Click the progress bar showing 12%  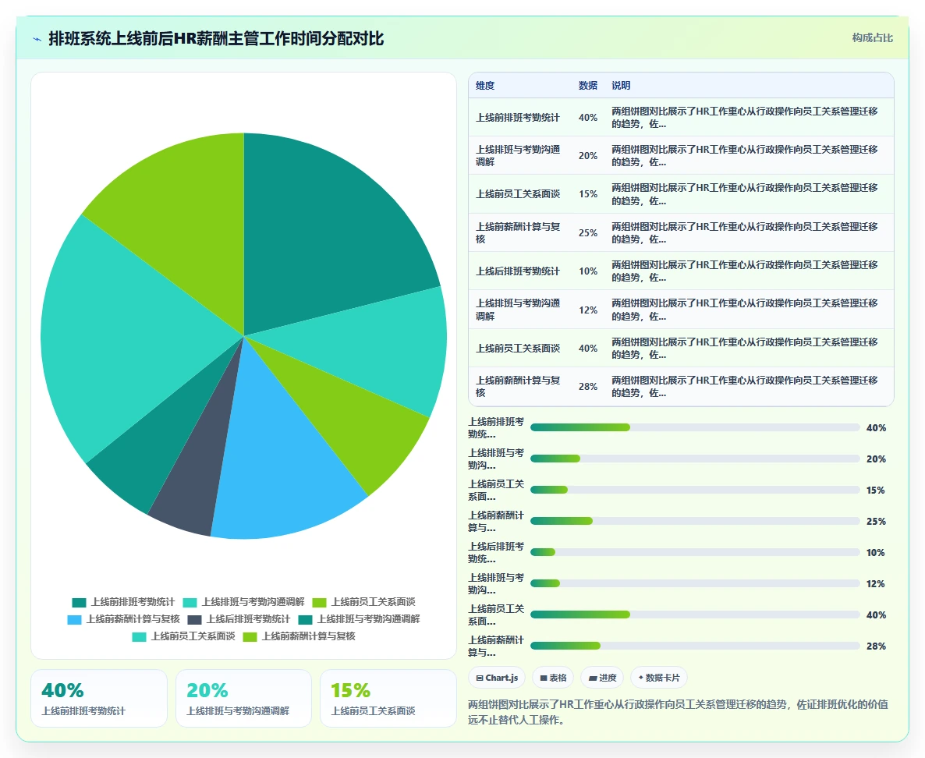[x=695, y=584]
